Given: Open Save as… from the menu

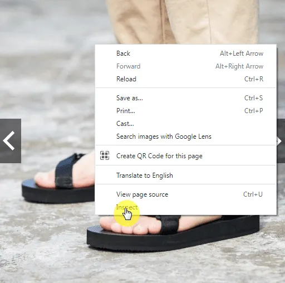Looking at the screenshot, I should click(185, 98).
